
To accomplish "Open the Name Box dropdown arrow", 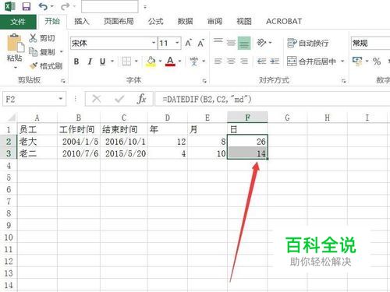I will (61, 99).
